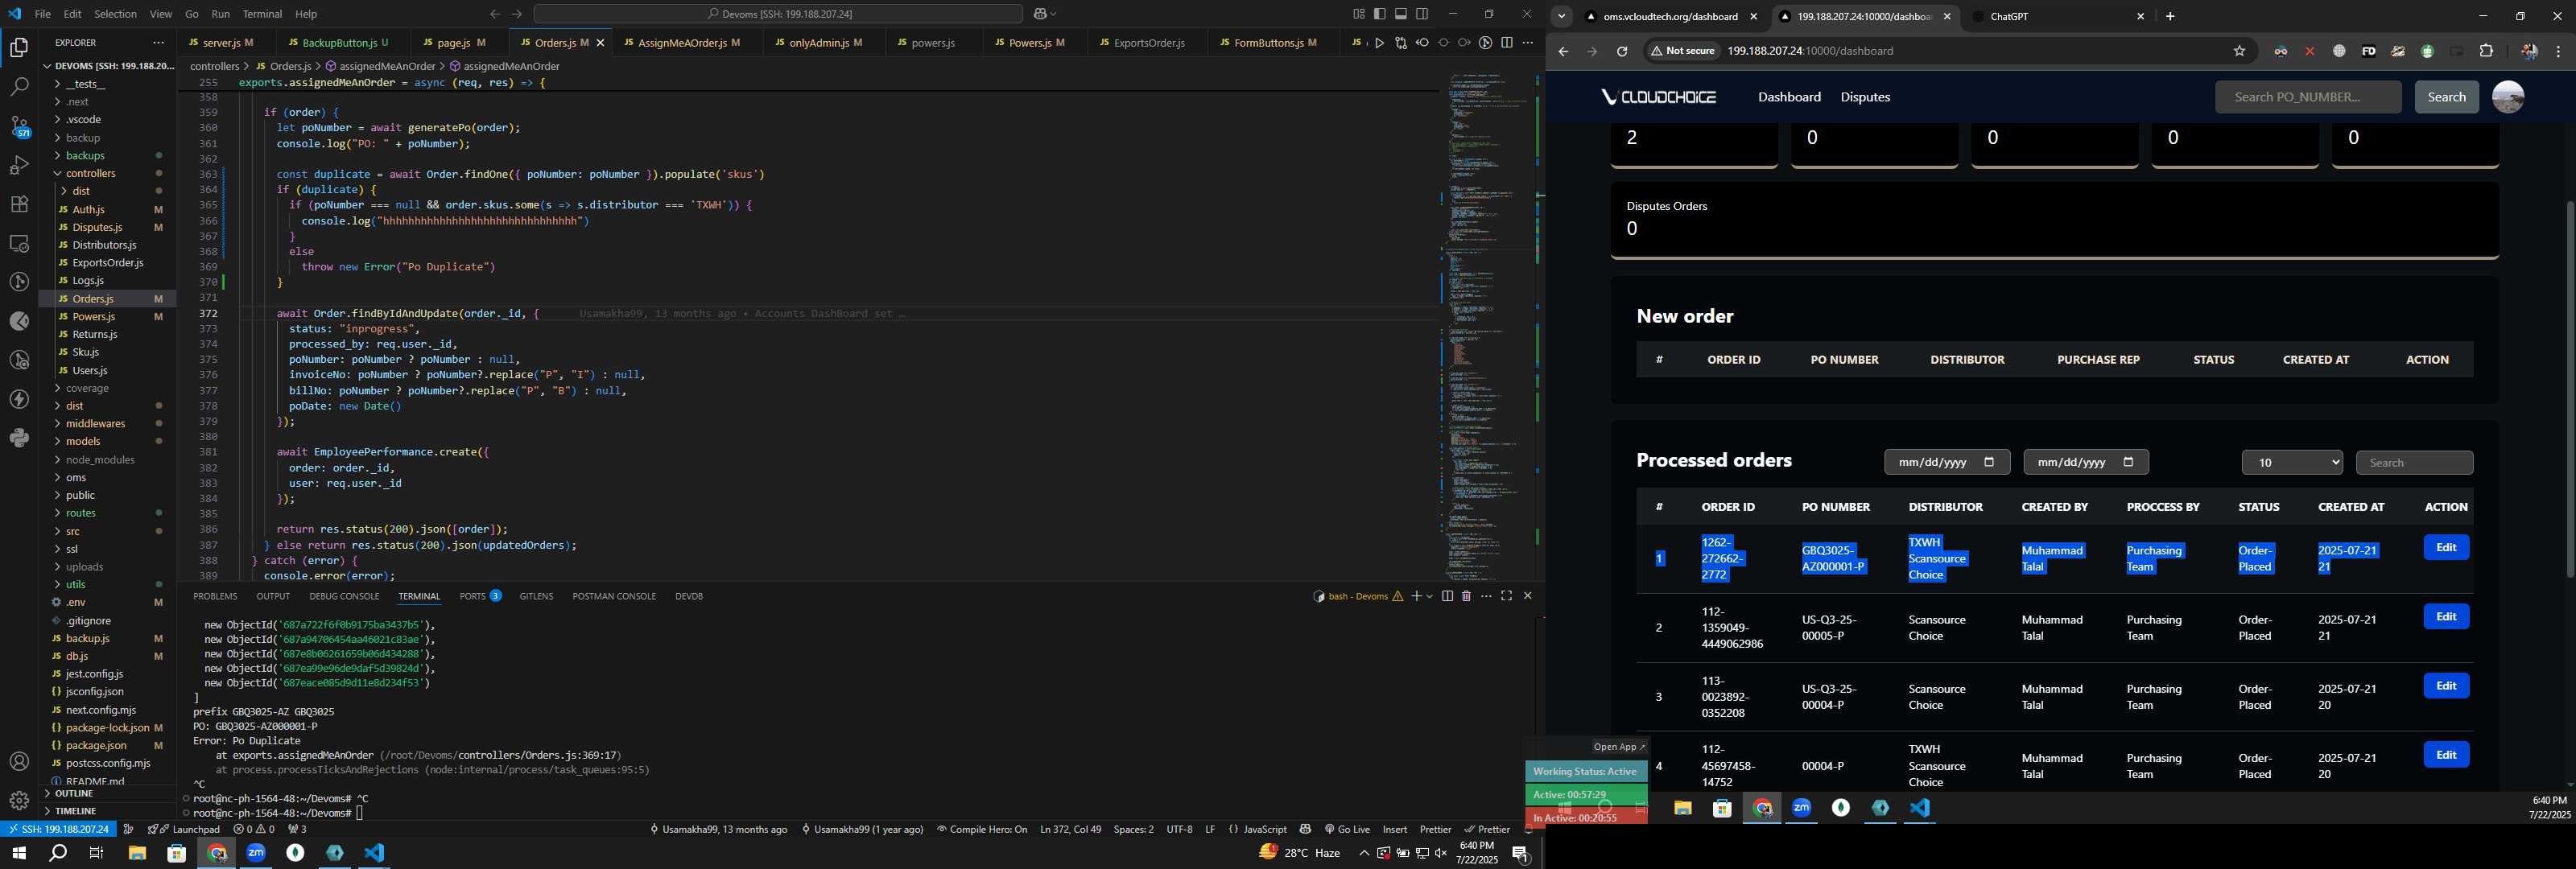Open the Search view in VS Code activity bar
The width and height of the screenshot is (2576, 869).
(x=19, y=87)
